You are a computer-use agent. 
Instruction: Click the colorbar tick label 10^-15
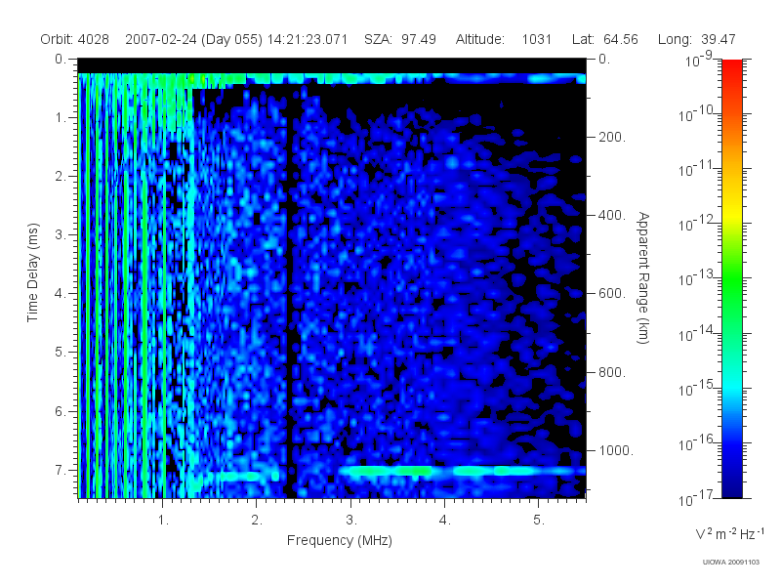[695, 388]
